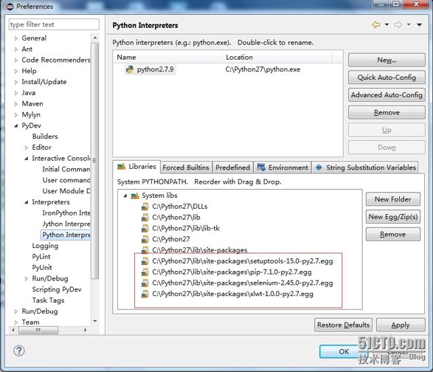The width and height of the screenshot is (433, 372).
Task: Click the icon beside C:\Python27\lib\lib-tk
Action: pyautogui.click(x=145, y=228)
